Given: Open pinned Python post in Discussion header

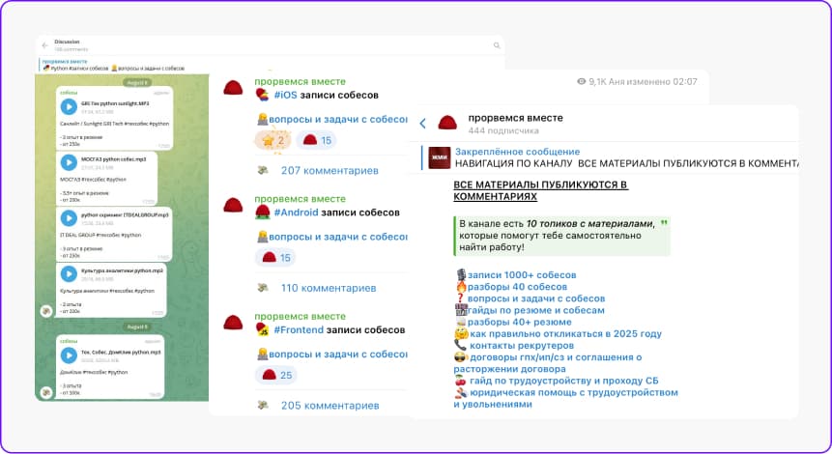Looking at the screenshot, I should click(x=114, y=66).
